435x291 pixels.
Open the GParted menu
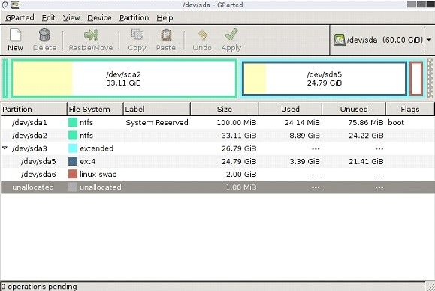[20, 18]
